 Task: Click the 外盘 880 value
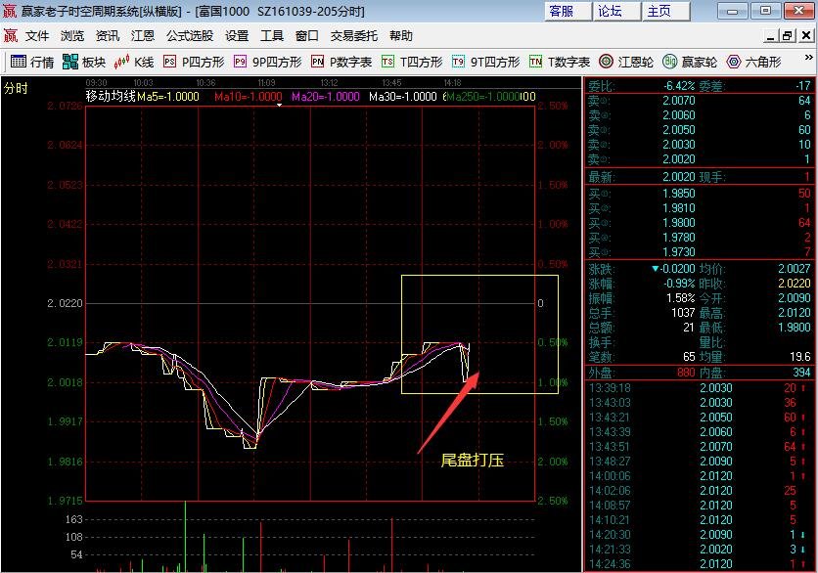pyautogui.click(x=686, y=373)
